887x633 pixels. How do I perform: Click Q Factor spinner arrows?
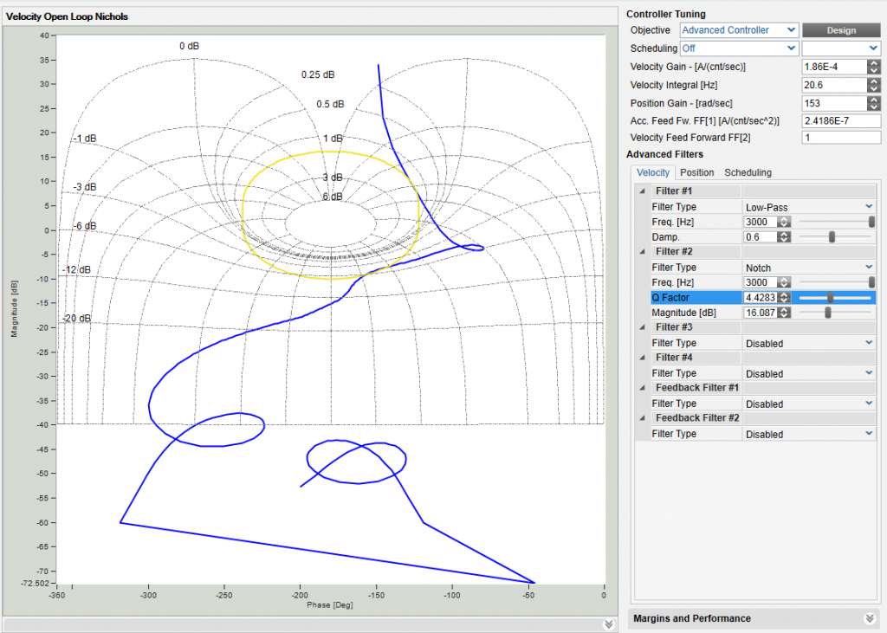coord(784,298)
